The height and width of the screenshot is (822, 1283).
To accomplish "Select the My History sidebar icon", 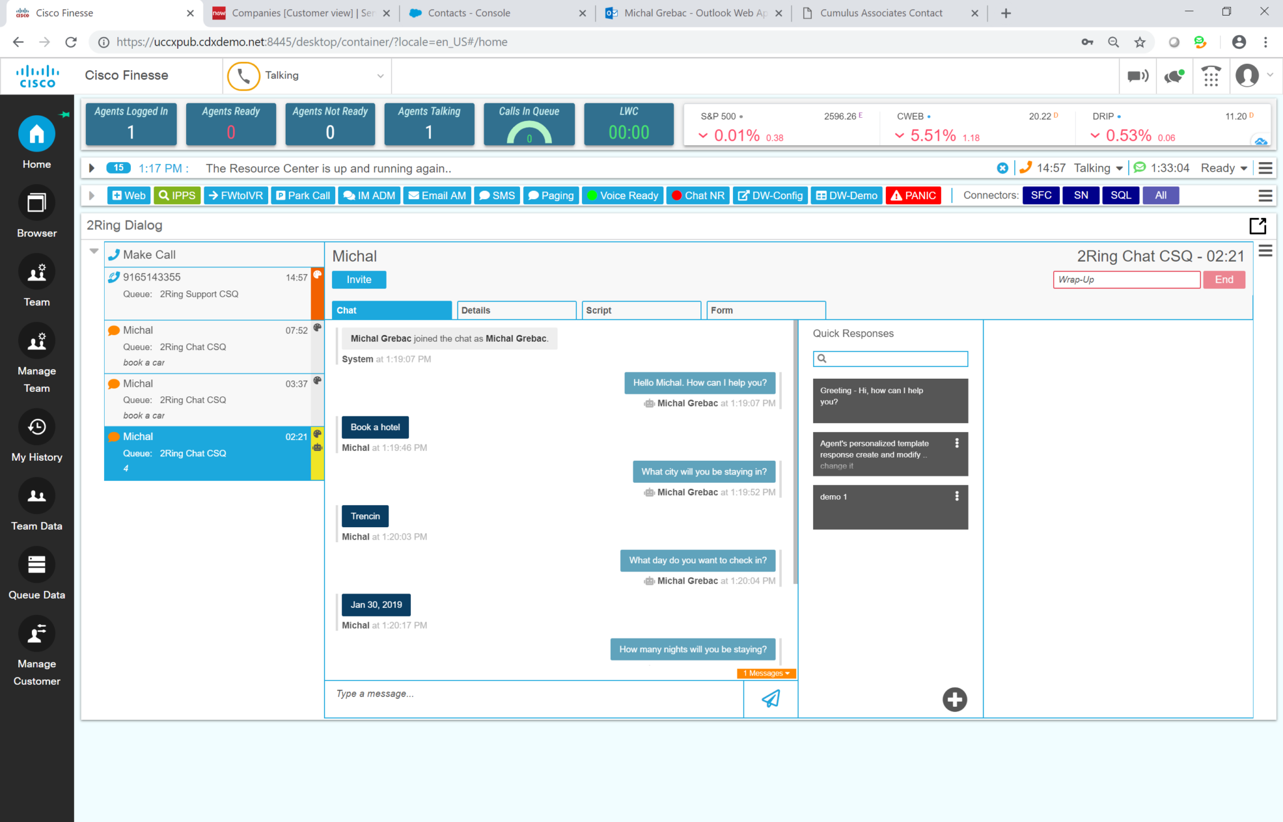I will 36,428.
